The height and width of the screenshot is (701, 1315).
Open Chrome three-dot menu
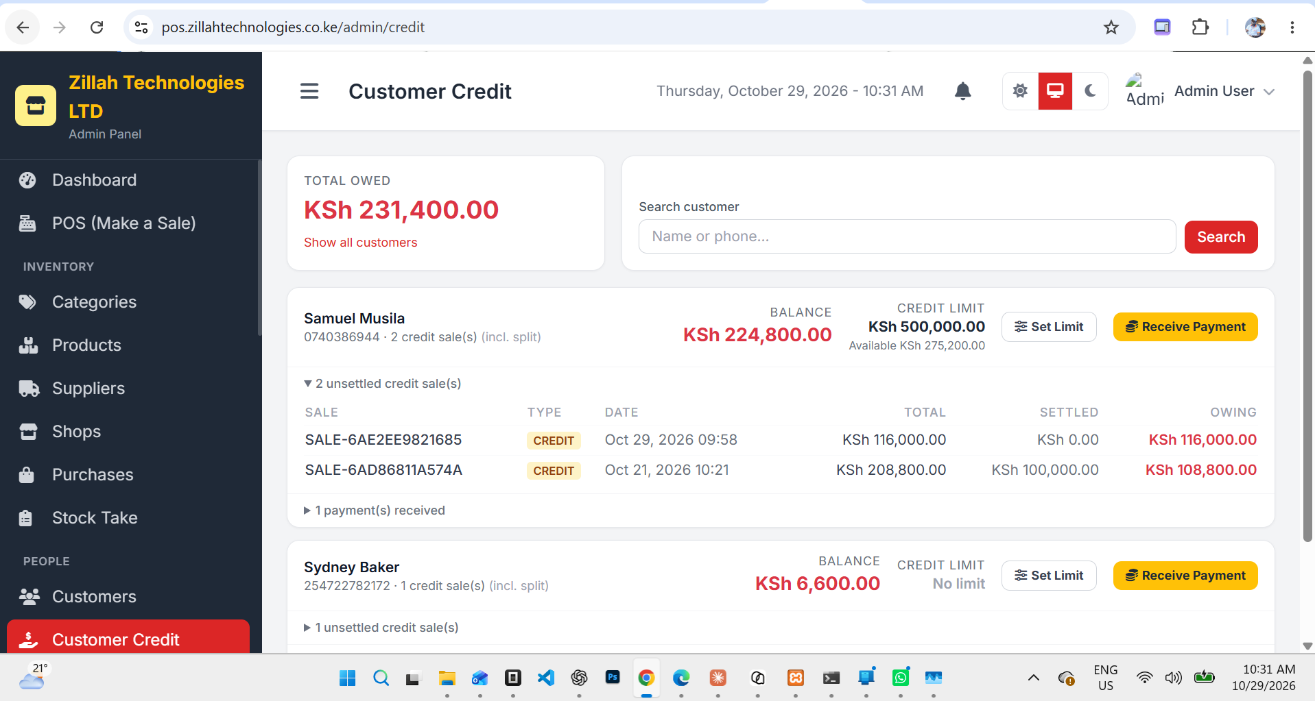(1292, 27)
